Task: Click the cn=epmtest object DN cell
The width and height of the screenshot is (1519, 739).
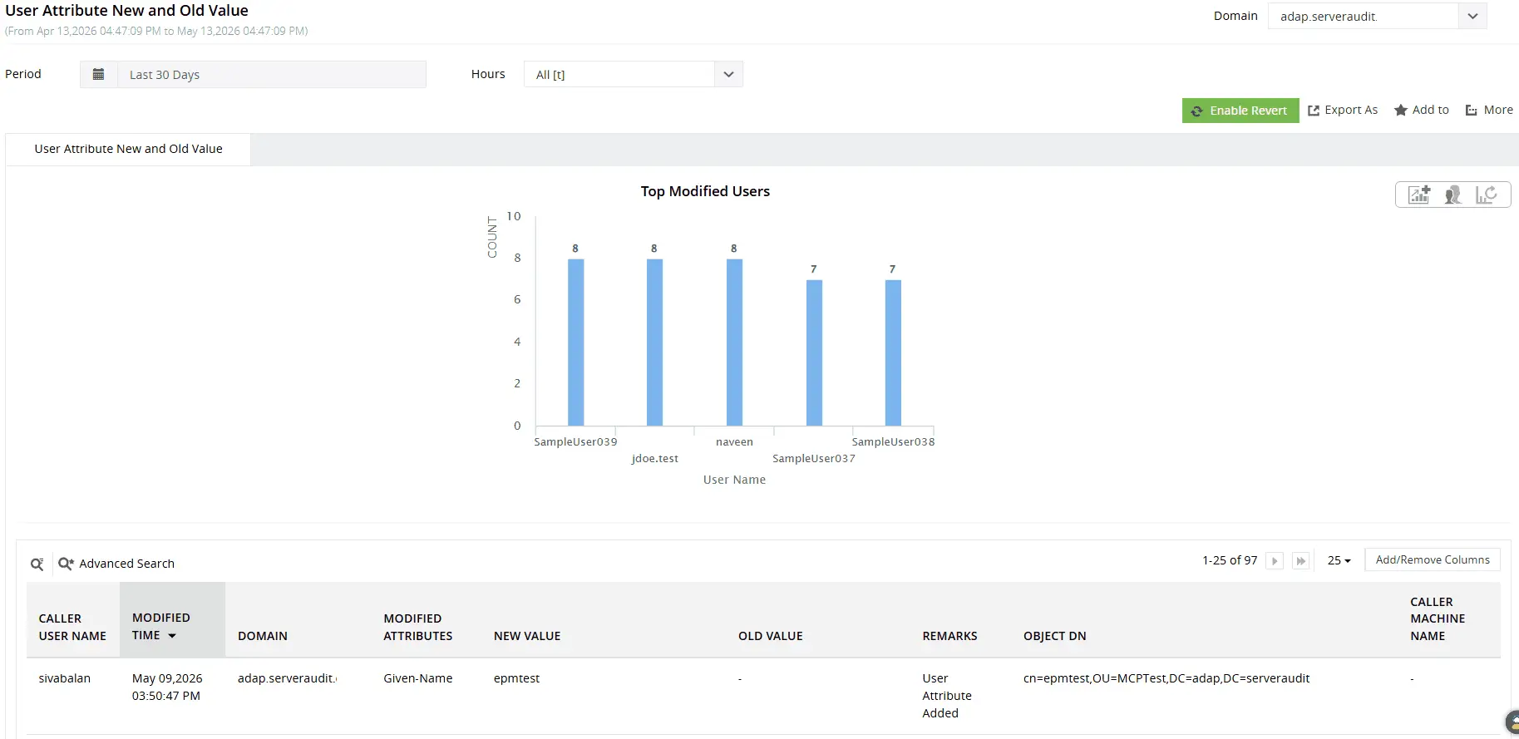Action: [x=1166, y=678]
